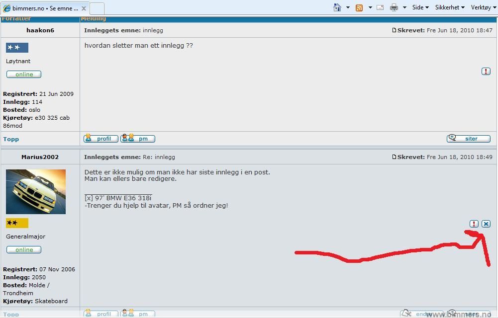
Task: Send haakon6 a pm
Action: click(138, 139)
